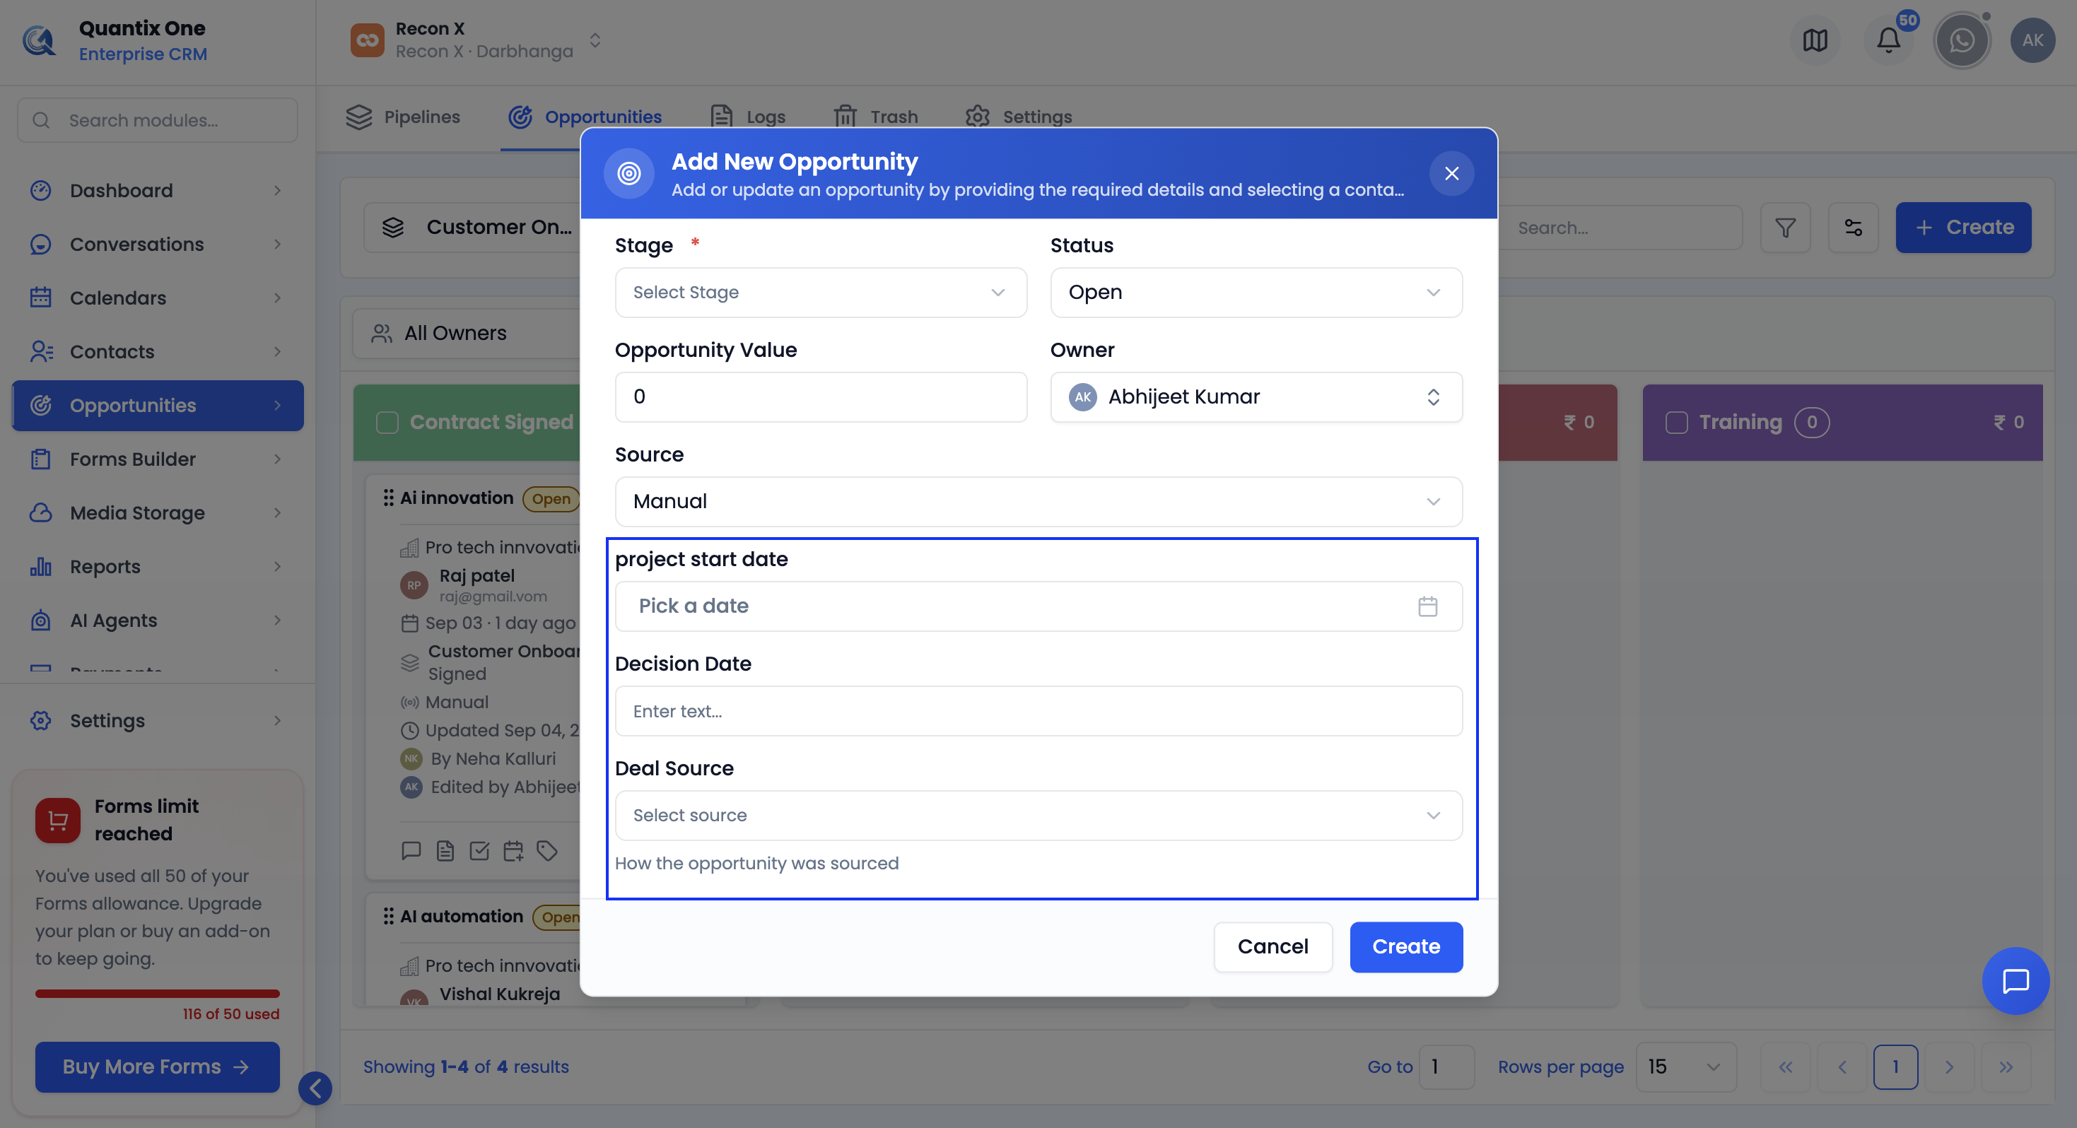Click the filter funnel icon
This screenshot has height=1128, width=2077.
point(1785,228)
